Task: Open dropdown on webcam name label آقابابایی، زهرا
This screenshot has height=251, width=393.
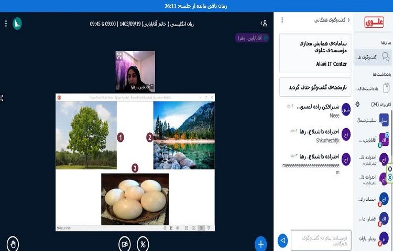Action: [x=140, y=87]
